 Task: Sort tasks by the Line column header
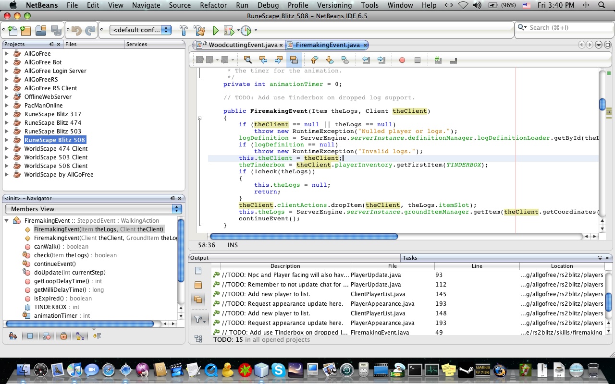coord(477,266)
